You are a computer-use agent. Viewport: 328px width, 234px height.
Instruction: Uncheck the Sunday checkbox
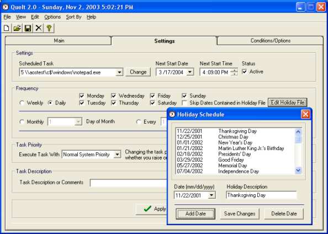click(x=184, y=96)
